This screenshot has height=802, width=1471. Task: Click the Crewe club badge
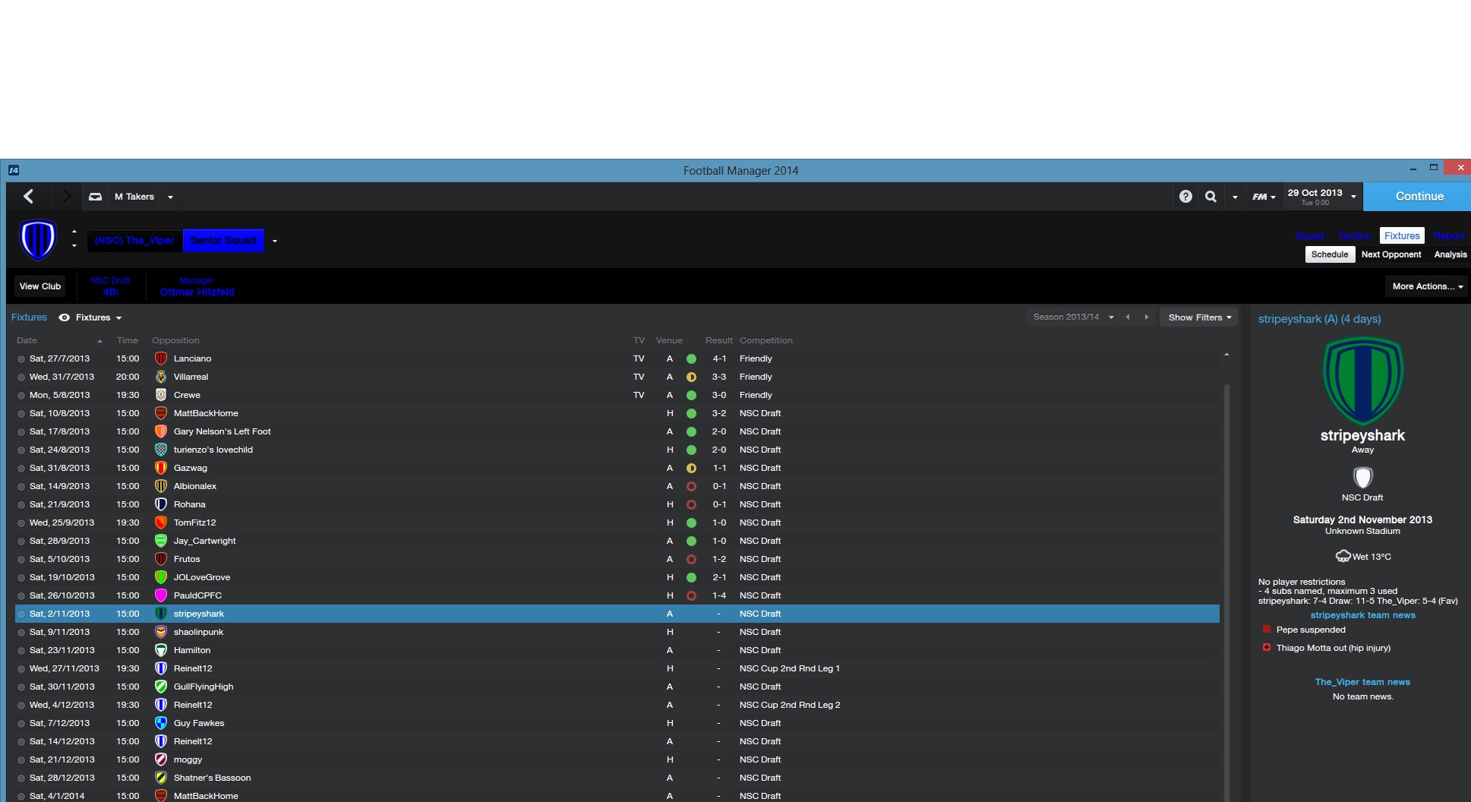click(x=161, y=395)
